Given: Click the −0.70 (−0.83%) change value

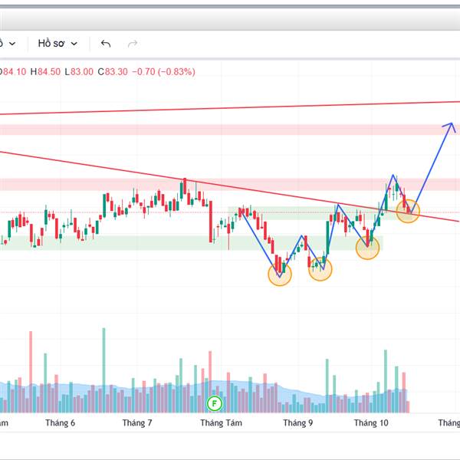Looking at the screenshot, I should click(163, 72).
